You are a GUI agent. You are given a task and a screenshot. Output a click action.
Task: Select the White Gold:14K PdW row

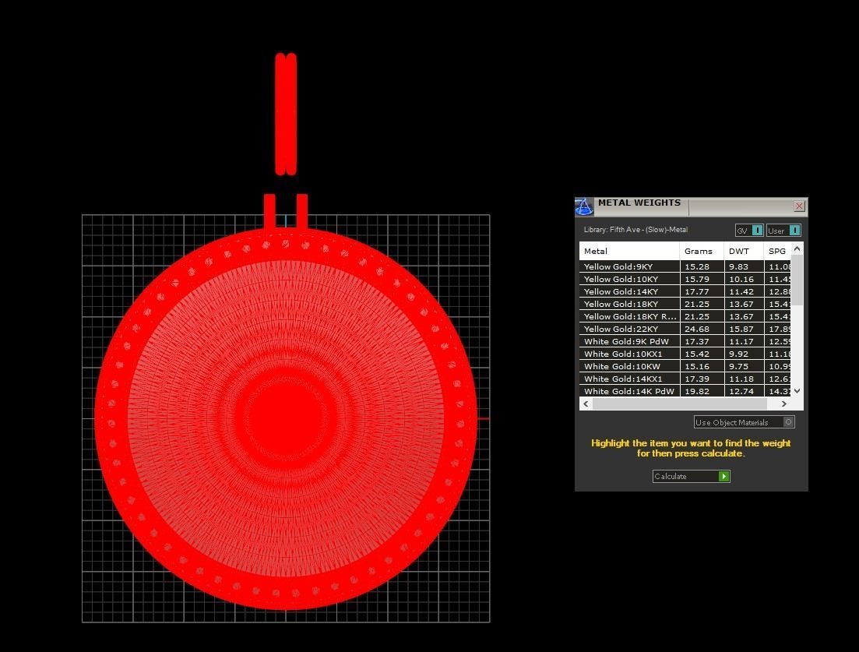click(685, 391)
